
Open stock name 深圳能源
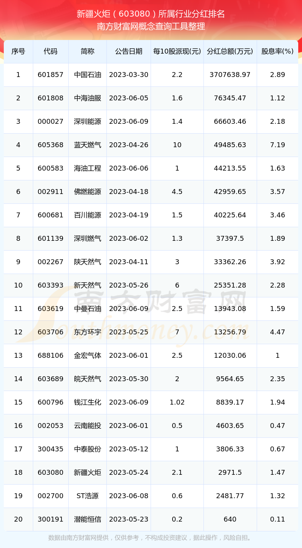tap(88, 122)
